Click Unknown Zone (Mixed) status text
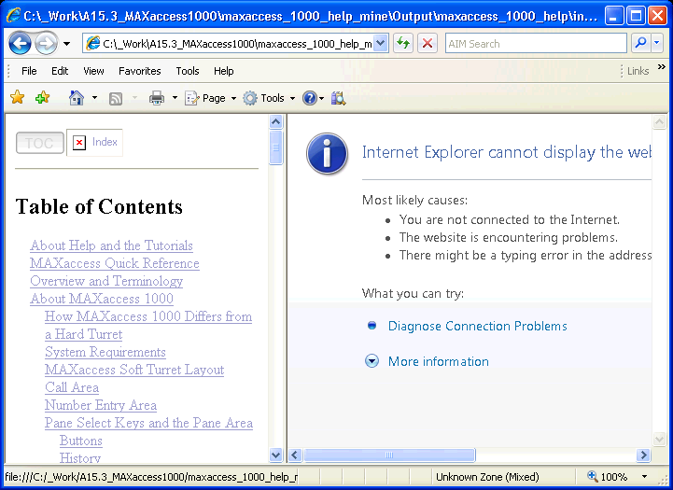Image resolution: width=673 pixels, height=490 pixels. (x=487, y=477)
